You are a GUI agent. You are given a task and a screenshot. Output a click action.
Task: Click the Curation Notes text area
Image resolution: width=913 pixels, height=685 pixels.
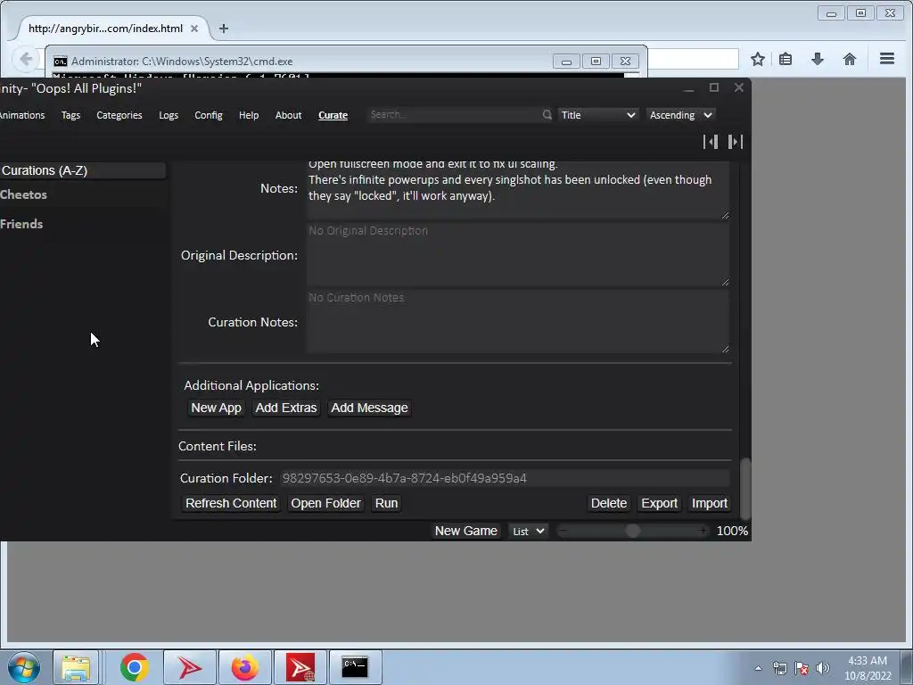[x=518, y=321]
